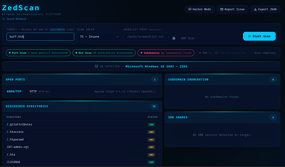285x167 pixels.
Task: Select the Subdomains status pill
Action: coord(166,53)
